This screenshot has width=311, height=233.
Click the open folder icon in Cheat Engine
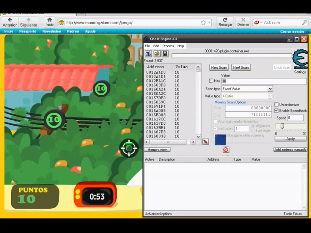point(157,54)
